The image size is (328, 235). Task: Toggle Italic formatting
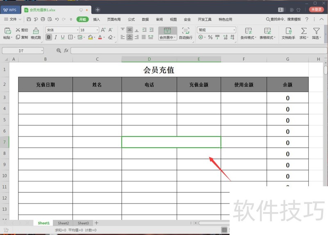pos(56,37)
